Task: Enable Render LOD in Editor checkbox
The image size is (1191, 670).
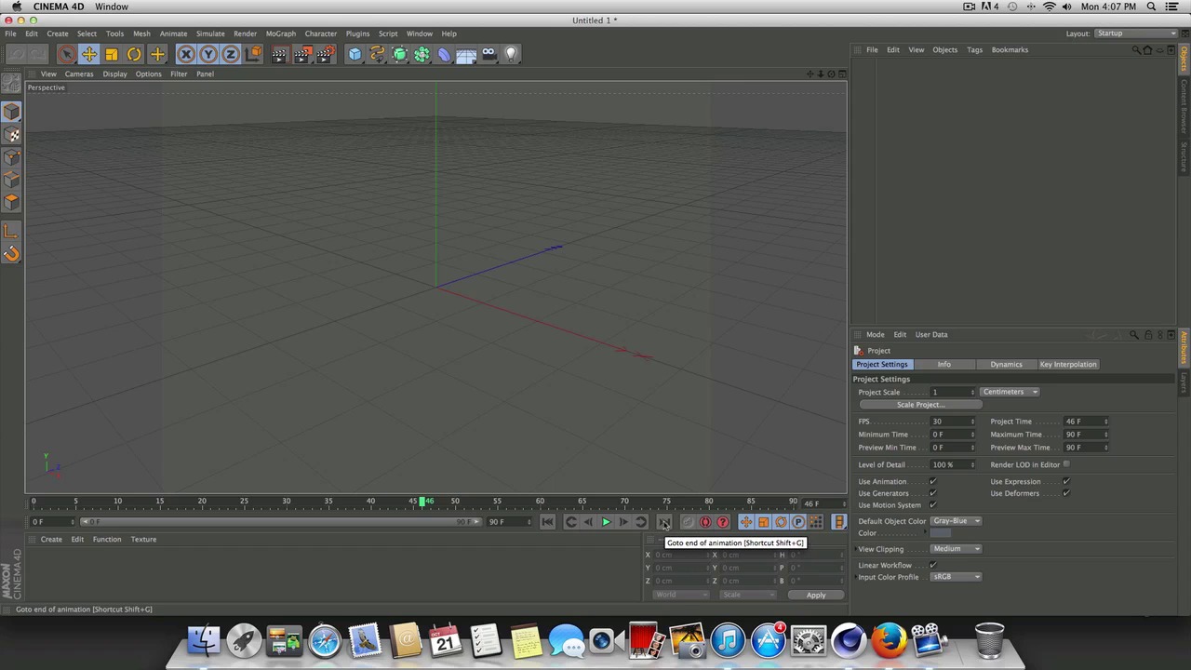Action: click(1066, 464)
